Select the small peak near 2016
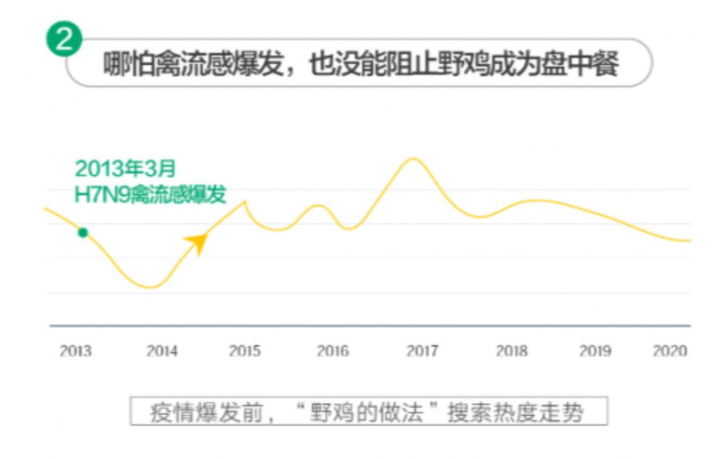The height and width of the screenshot is (459, 717). pyautogui.click(x=318, y=205)
